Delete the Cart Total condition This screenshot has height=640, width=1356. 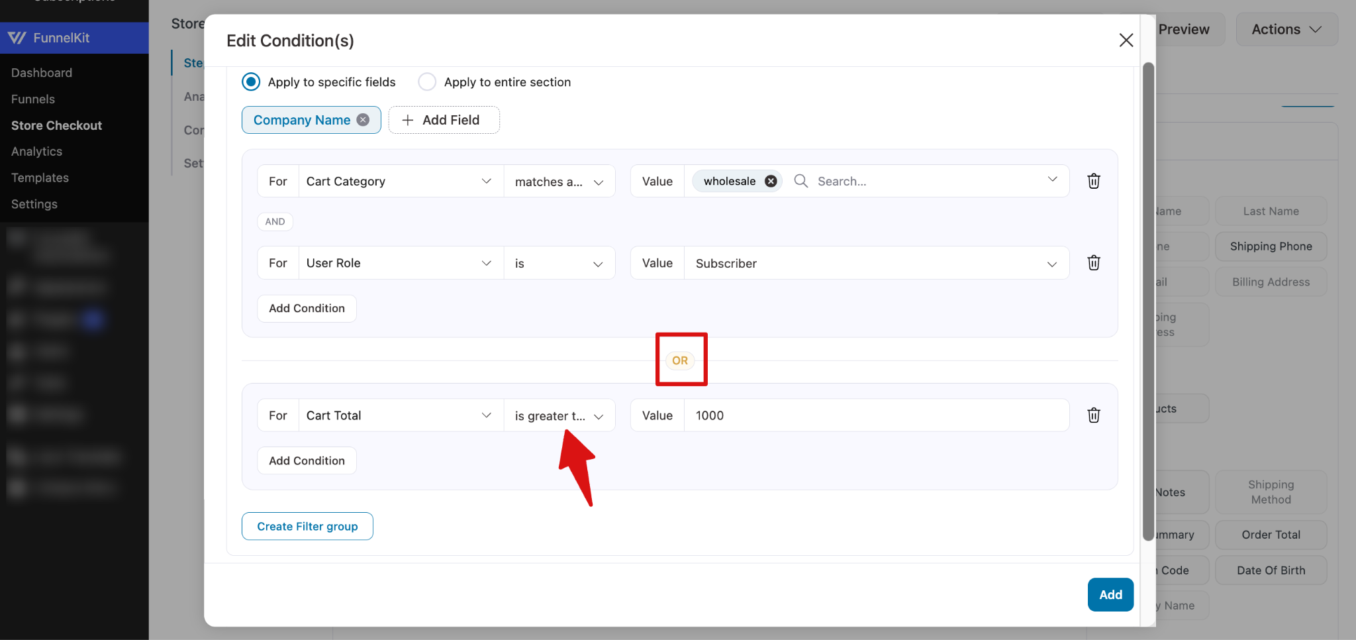(1094, 415)
